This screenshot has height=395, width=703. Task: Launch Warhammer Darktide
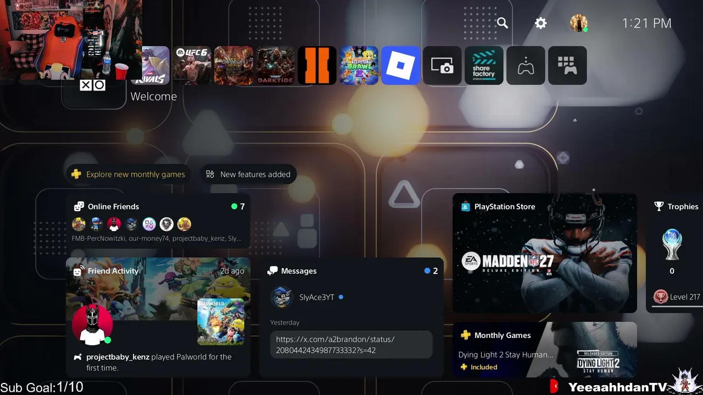click(275, 65)
